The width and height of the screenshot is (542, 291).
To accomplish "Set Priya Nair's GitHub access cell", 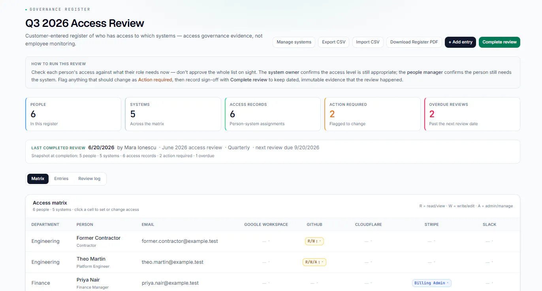I will [314, 283].
